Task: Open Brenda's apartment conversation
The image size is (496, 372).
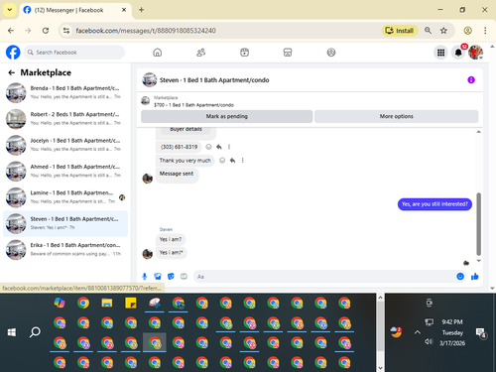Action: (65, 92)
